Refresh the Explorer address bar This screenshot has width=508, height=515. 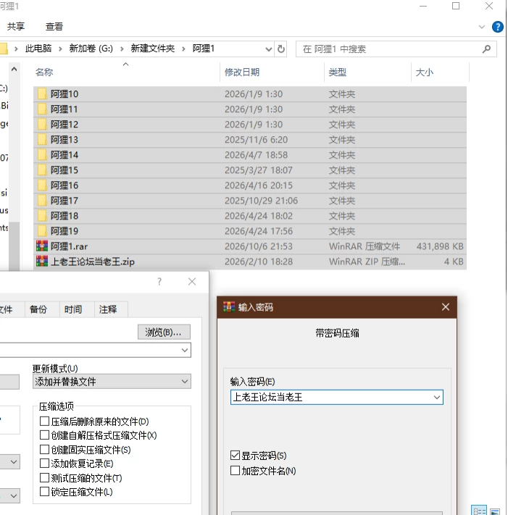coord(281,49)
